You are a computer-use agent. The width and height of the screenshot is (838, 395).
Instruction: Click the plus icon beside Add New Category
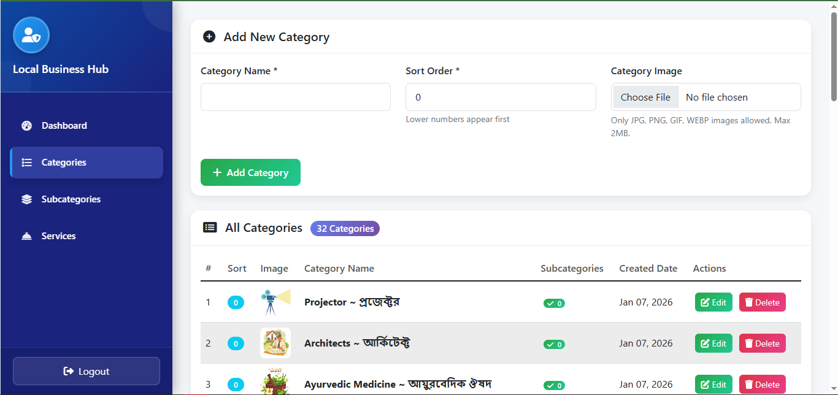[209, 36]
